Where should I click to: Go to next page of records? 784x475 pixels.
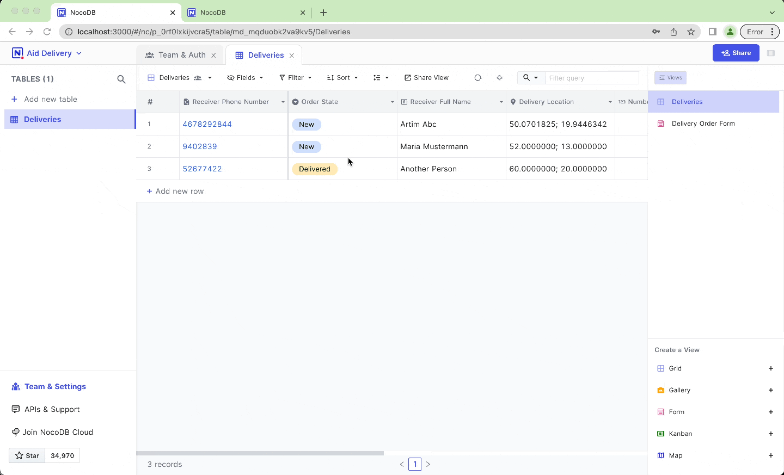[x=428, y=464]
